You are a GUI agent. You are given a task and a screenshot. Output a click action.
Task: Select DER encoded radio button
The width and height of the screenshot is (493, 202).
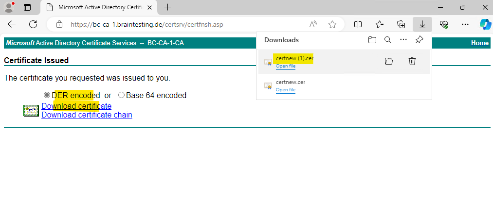pos(47,95)
